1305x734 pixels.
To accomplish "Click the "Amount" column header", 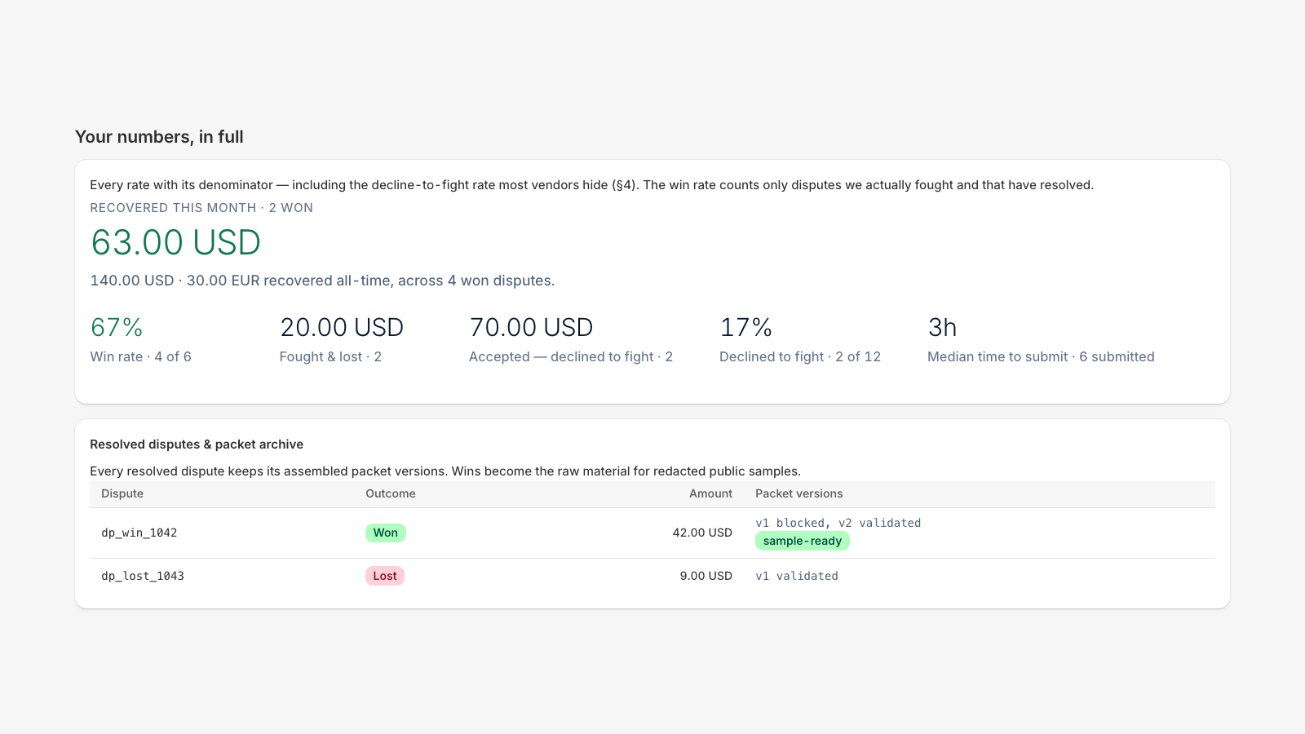I will click(710, 493).
